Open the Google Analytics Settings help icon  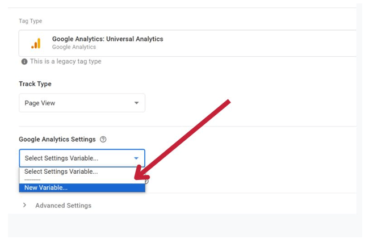pyautogui.click(x=103, y=139)
